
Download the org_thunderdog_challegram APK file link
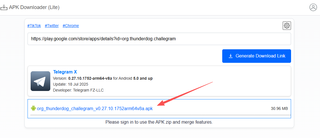coord(95,109)
